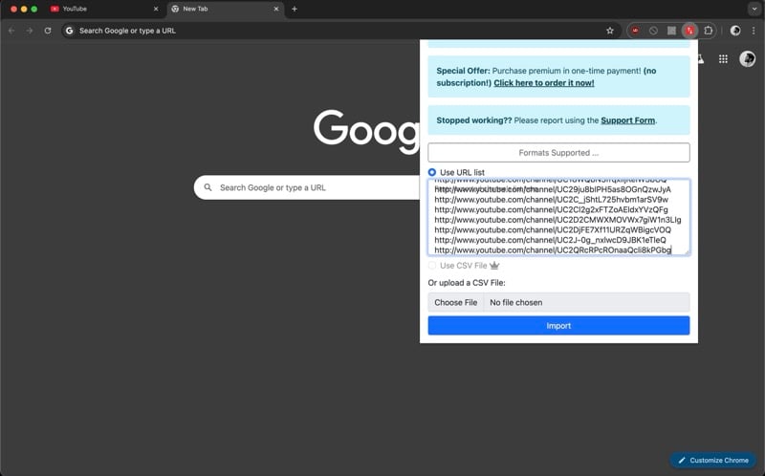Image resolution: width=765 pixels, height=476 pixels.
Task: Click the magnifier icon in Google search box
Action: pyautogui.click(x=208, y=187)
